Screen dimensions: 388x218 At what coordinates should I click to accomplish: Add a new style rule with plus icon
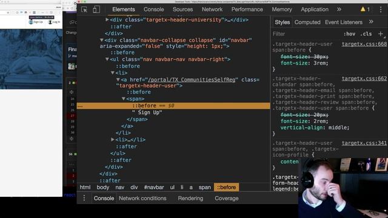tap(381, 34)
